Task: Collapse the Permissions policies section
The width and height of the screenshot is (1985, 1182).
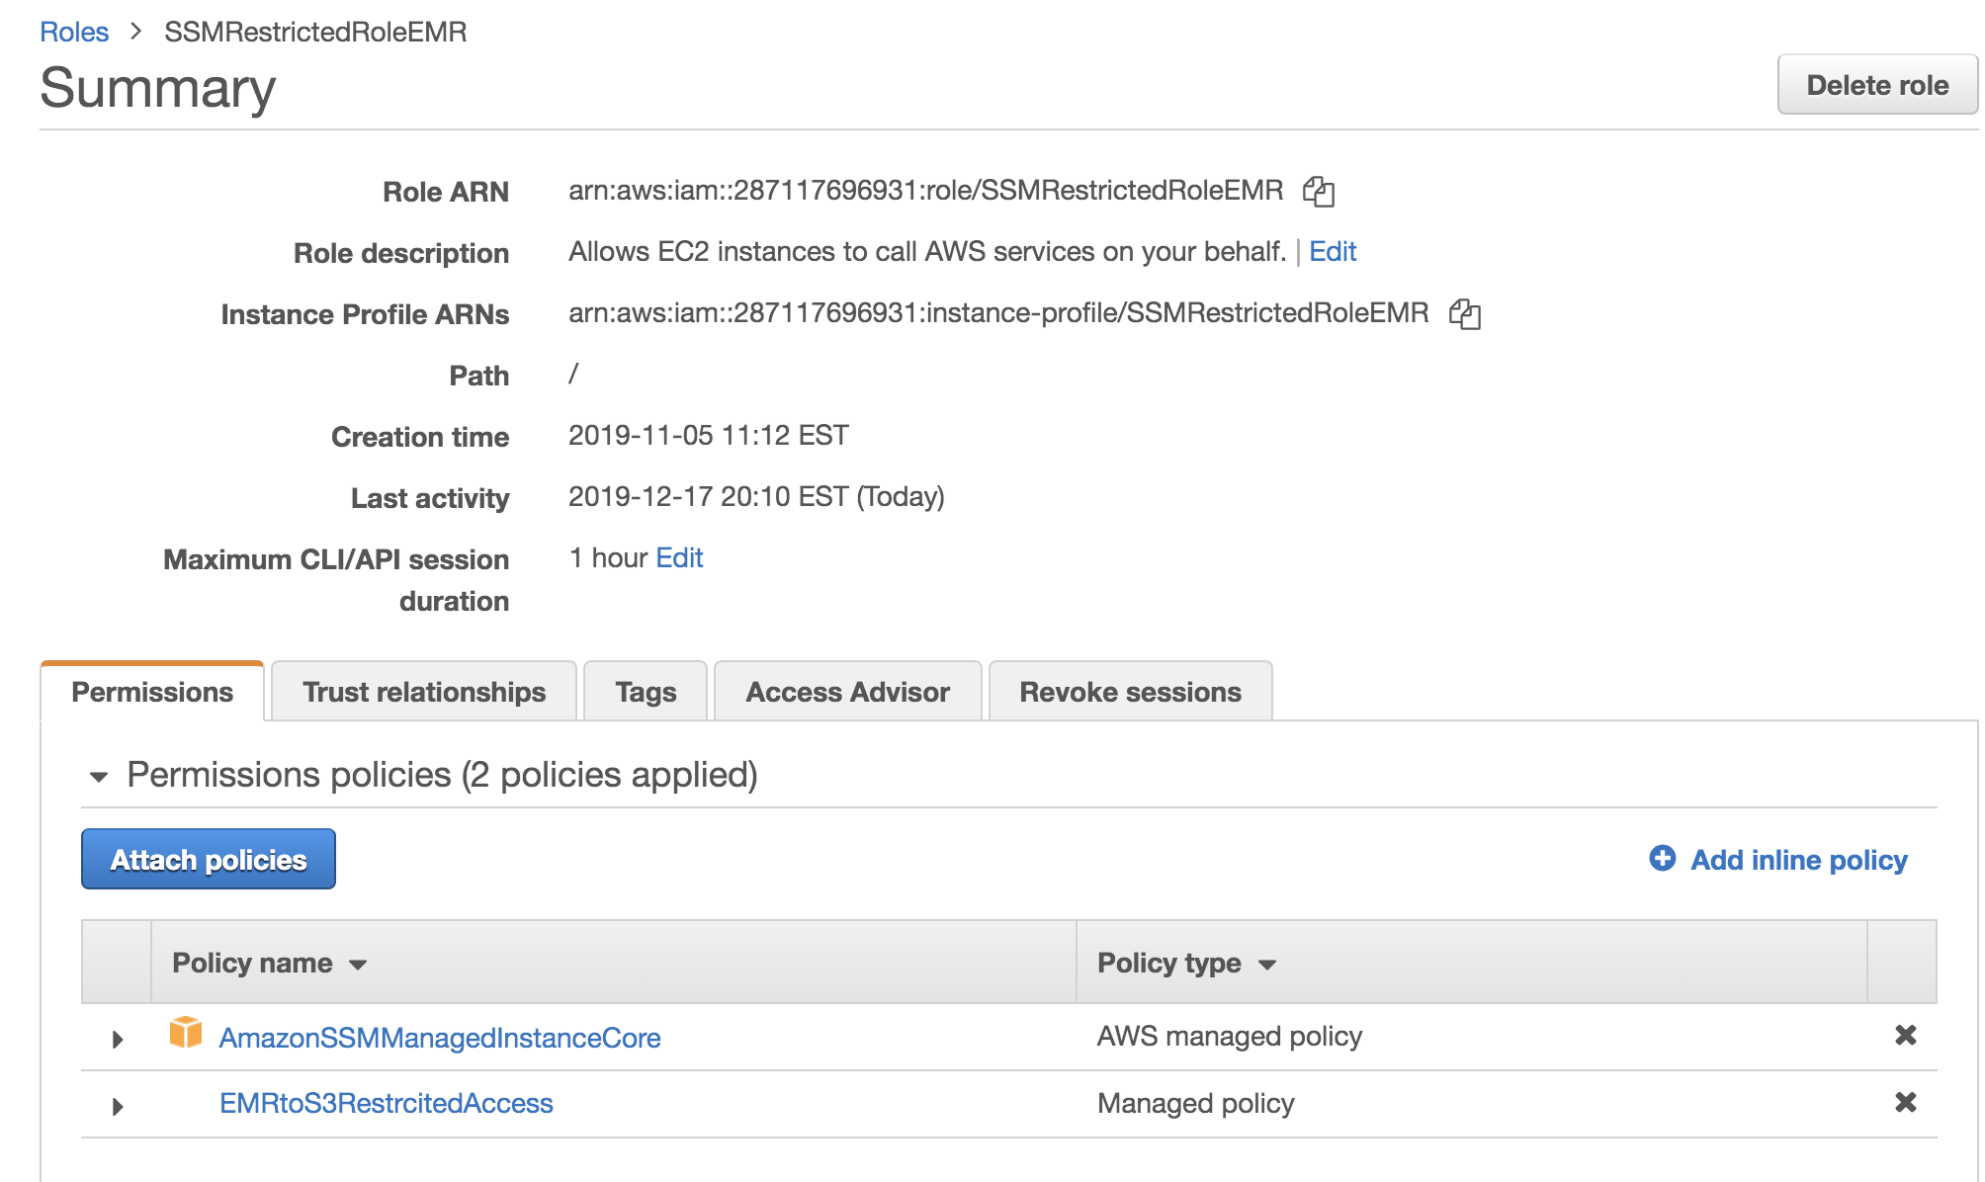Action: pyautogui.click(x=99, y=777)
